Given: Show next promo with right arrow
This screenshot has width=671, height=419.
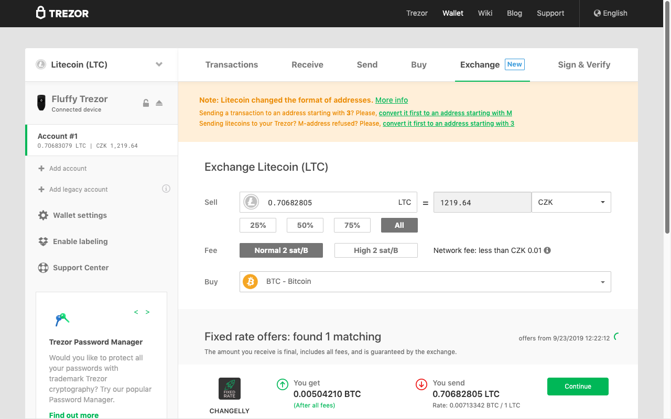Looking at the screenshot, I should click(x=148, y=312).
